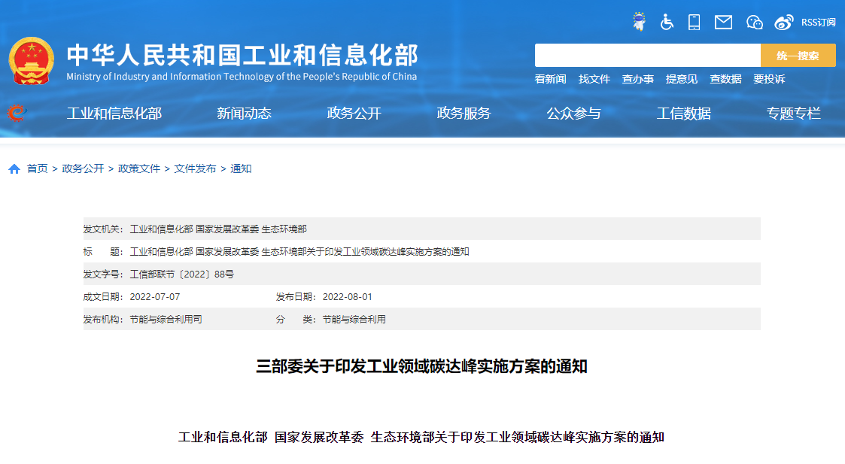The height and width of the screenshot is (464, 845).
Task: Click the national emblem logo
Action: click(32, 61)
